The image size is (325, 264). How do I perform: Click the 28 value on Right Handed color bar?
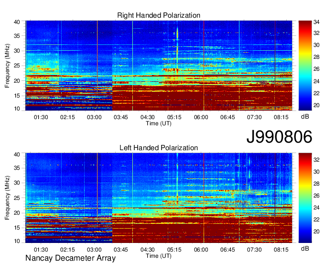tap(316, 57)
